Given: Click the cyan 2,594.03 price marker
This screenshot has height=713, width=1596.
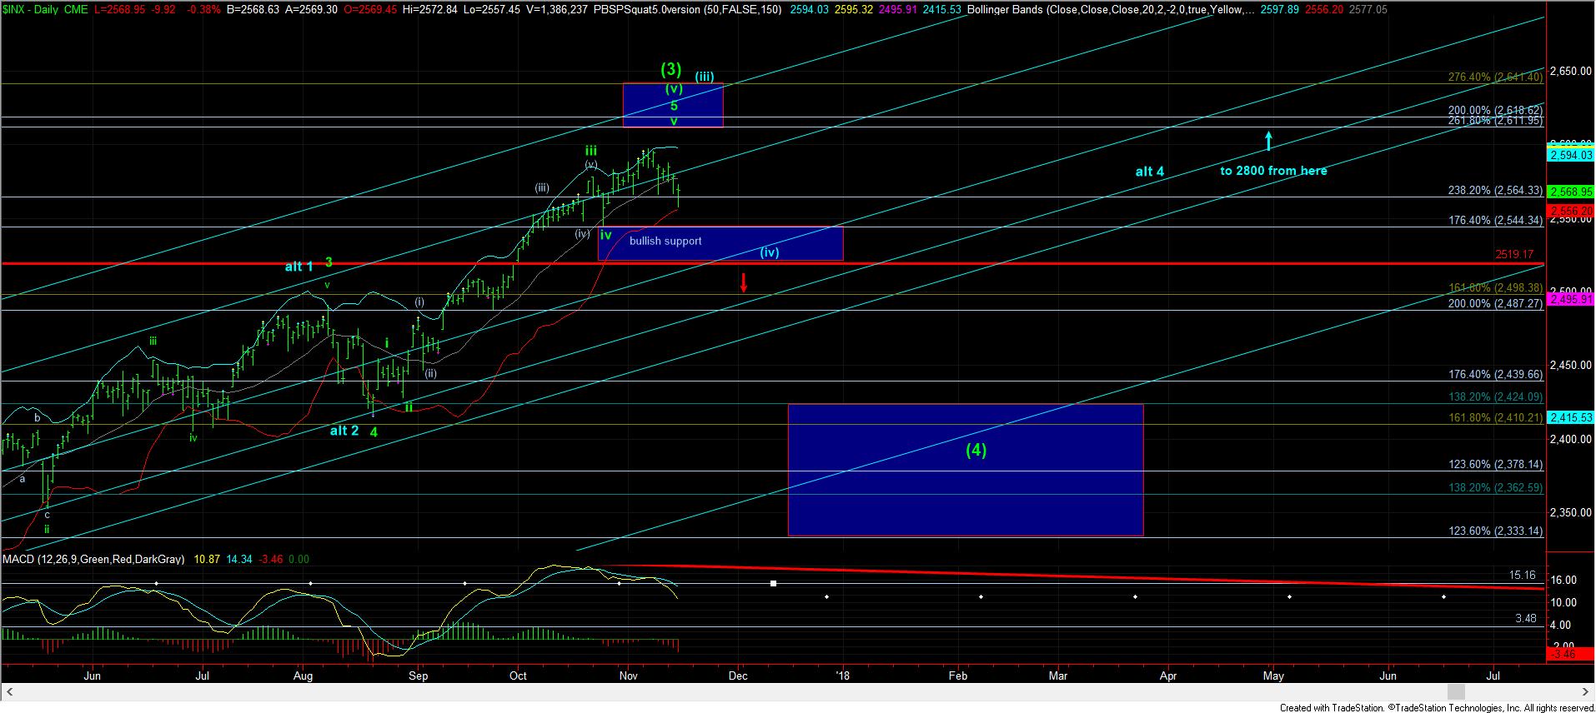Looking at the screenshot, I should pyautogui.click(x=1570, y=156).
